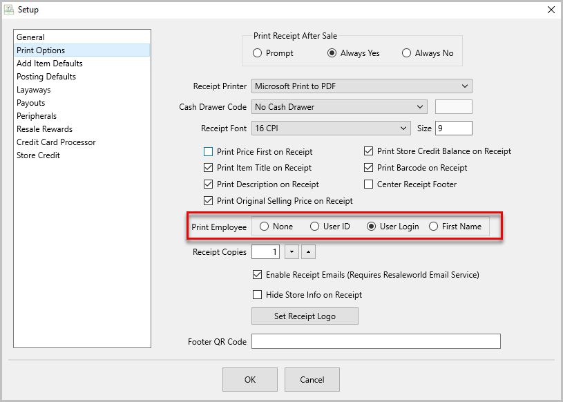563x402 pixels.
Task: Set Print Employee to None
Action: coord(265,227)
